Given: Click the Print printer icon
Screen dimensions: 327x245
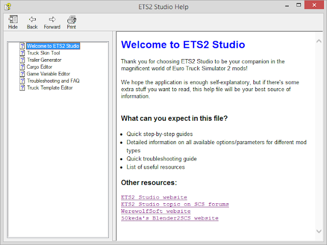Looking at the screenshot, I should (72, 19).
